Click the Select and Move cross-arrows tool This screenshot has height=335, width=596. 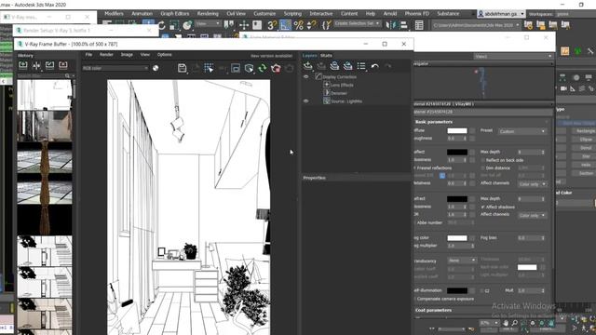pyautogui.click(x=244, y=25)
